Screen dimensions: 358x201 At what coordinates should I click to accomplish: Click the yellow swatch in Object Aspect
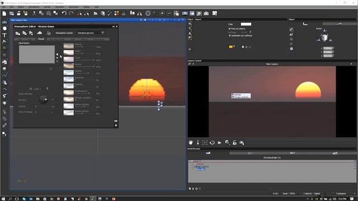point(230,47)
